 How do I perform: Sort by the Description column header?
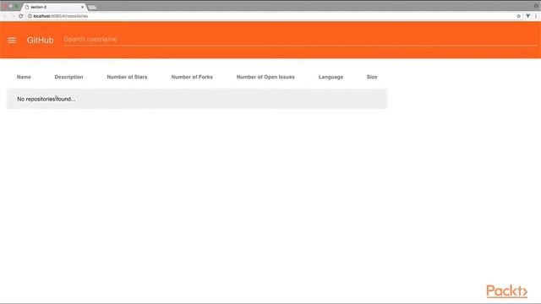(x=68, y=77)
